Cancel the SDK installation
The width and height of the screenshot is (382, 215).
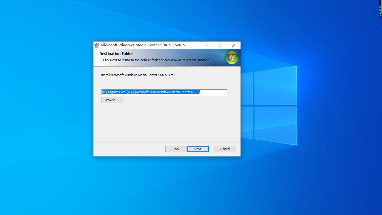click(225, 149)
